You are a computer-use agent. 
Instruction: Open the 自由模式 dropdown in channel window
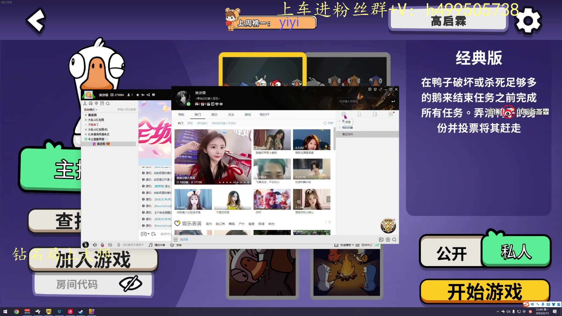[x=91, y=109]
